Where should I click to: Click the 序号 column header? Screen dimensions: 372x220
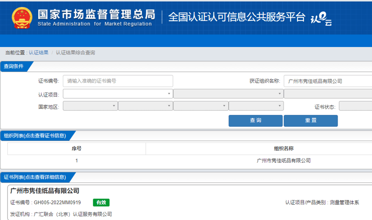[77, 149]
